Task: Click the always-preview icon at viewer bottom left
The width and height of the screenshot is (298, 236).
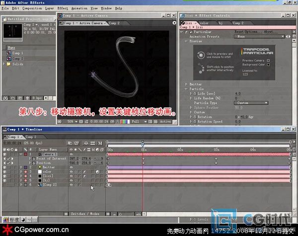Action: 60,122
